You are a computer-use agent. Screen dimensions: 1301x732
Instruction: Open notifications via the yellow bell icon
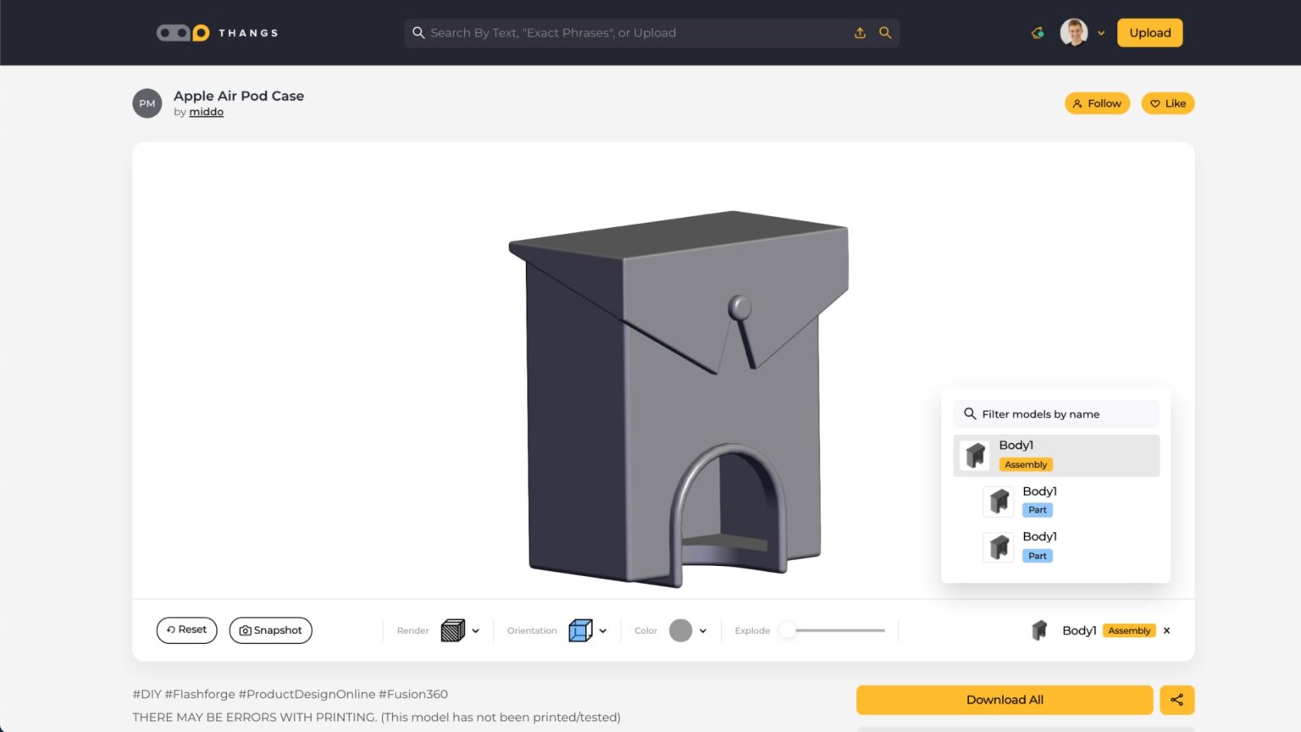tap(1037, 32)
